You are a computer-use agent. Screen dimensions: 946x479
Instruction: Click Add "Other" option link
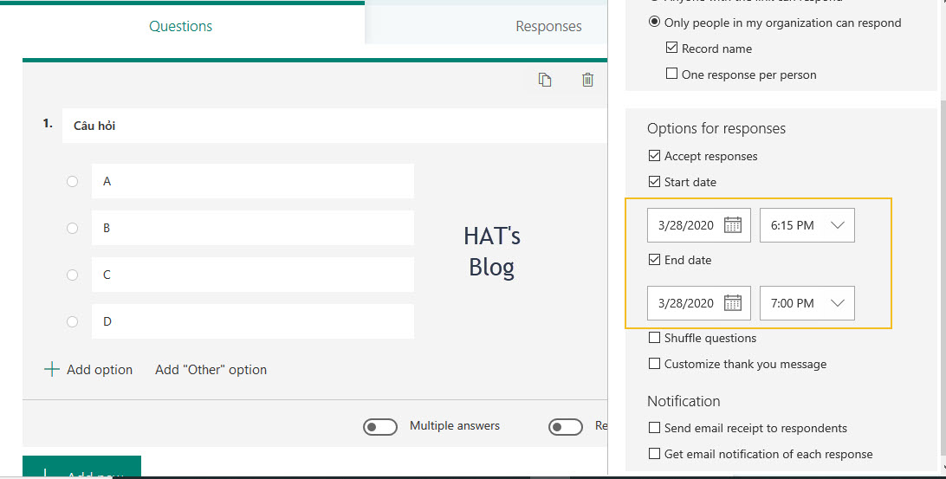(x=211, y=370)
